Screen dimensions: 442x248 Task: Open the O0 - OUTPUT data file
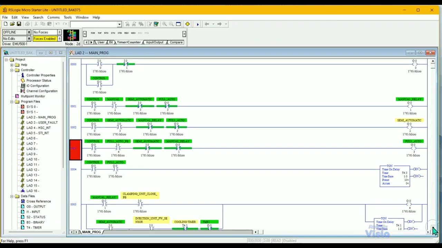[x=36, y=207]
